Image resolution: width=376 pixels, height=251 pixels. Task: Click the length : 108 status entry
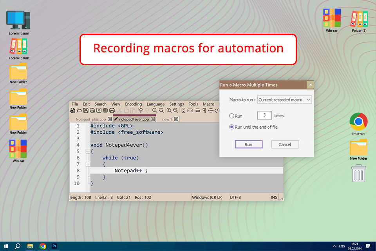[x=80, y=197]
